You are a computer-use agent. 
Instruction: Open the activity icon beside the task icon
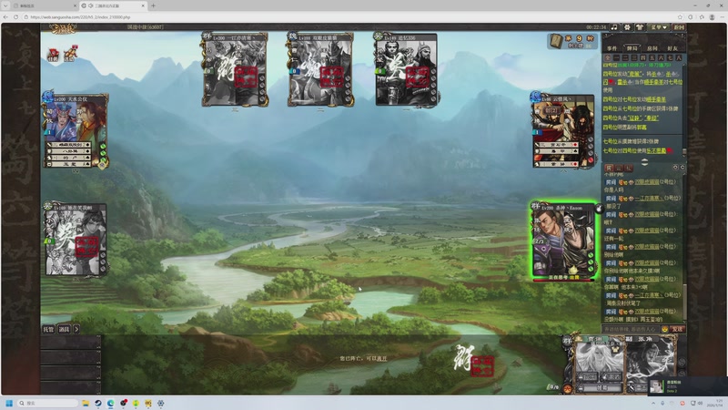(x=70, y=54)
